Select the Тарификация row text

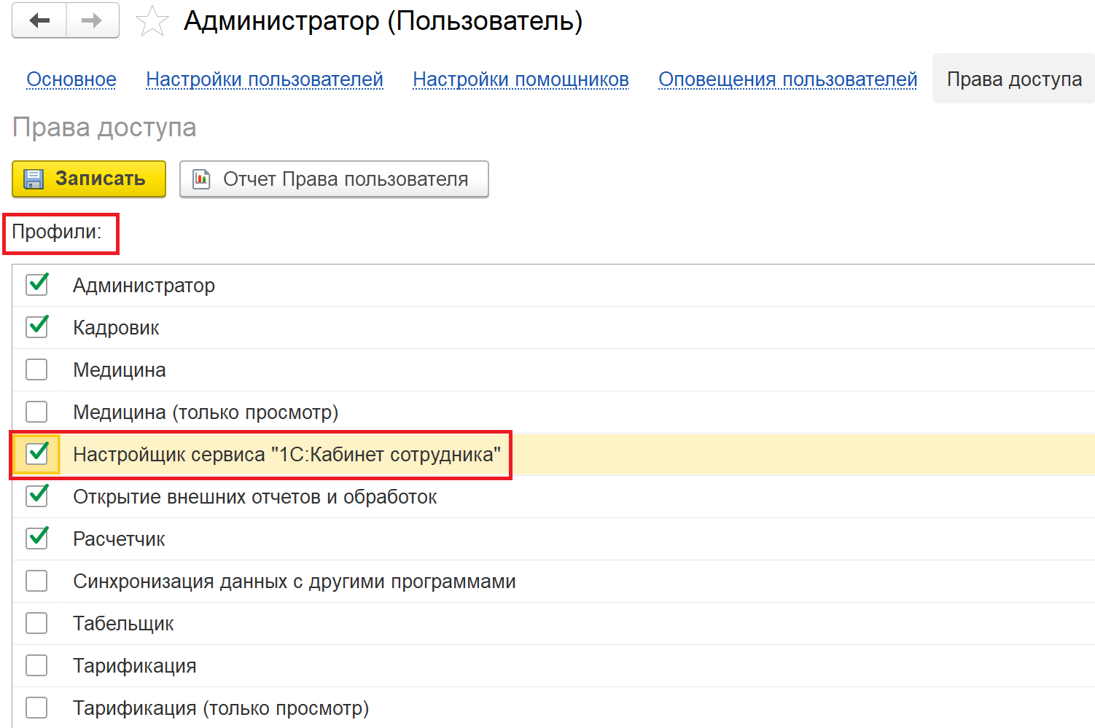135,666
